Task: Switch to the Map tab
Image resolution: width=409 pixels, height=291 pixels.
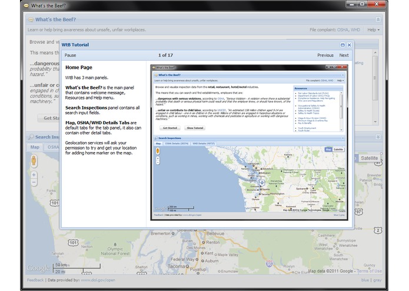Action: (x=35, y=147)
